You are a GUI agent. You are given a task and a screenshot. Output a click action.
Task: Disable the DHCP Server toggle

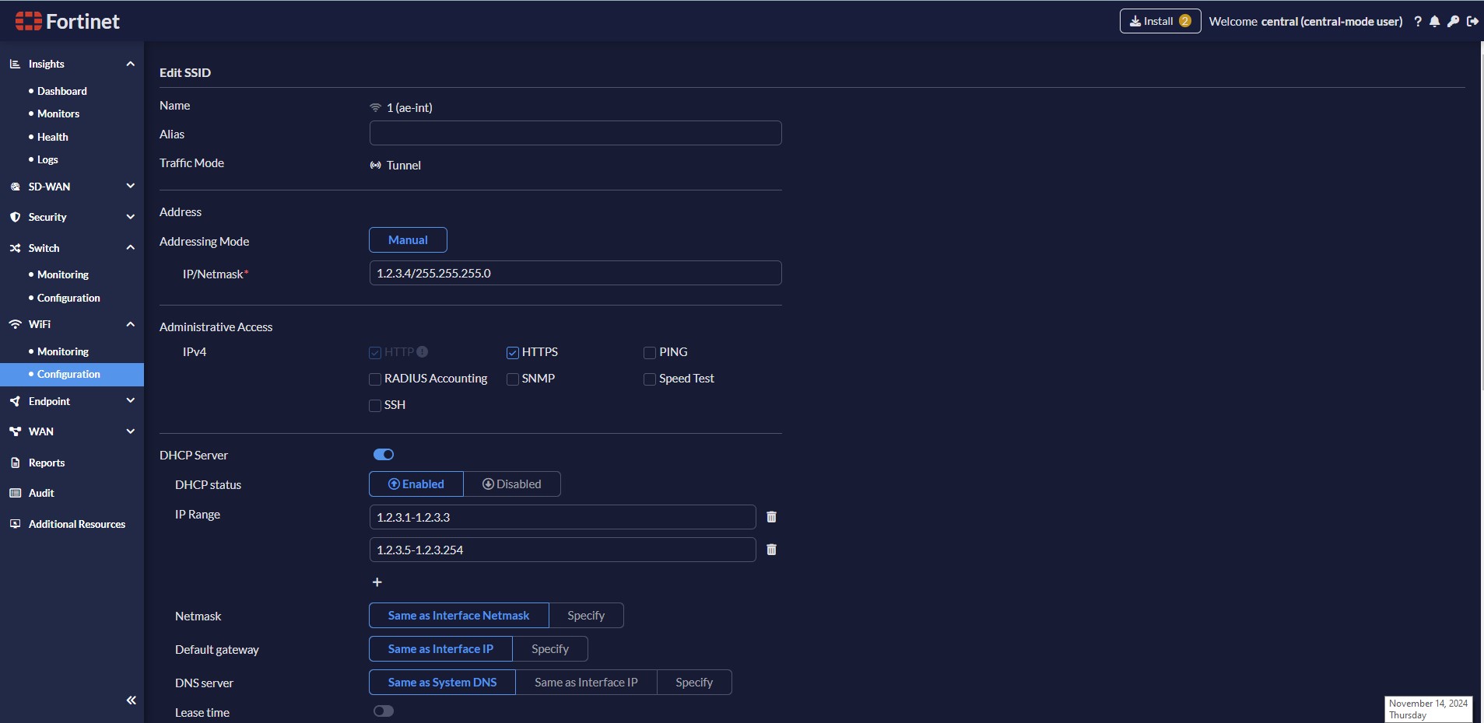(383, 454)
